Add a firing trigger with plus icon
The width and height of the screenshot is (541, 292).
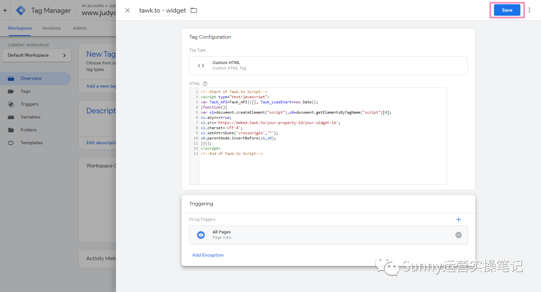458,219
